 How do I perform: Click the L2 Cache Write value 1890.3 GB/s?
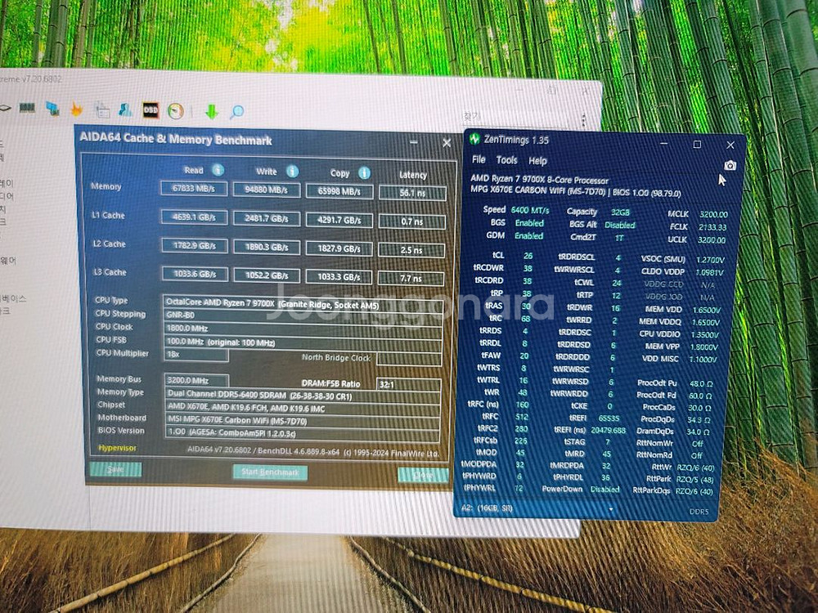click(267, 247)
